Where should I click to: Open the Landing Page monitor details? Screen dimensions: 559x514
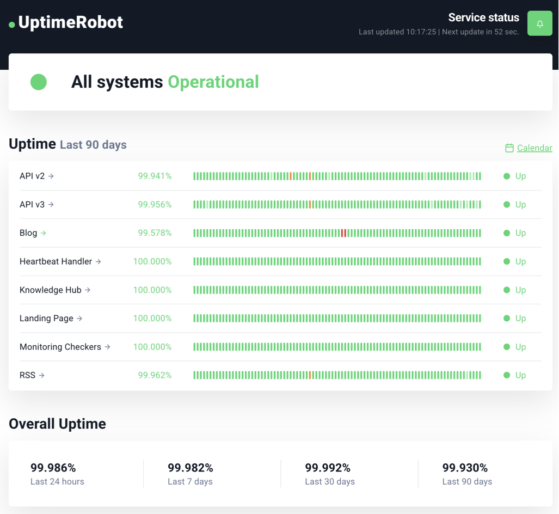pyautogui.click(x=46, y=319)
